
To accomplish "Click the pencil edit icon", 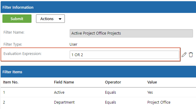I will [x=184, y=55].
